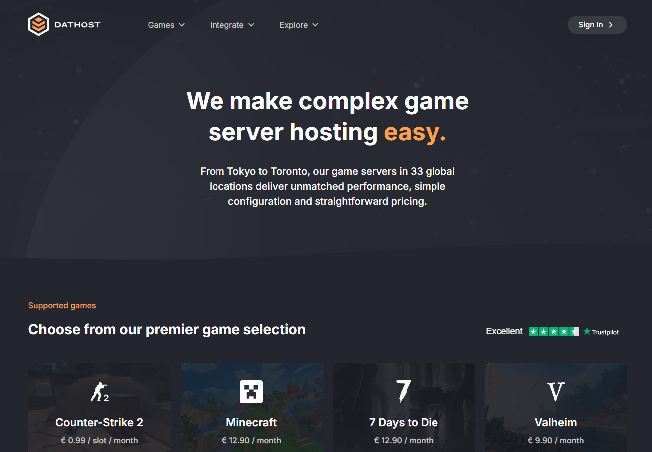Click the Trustpilot green star rating
Viewport: 652px width, 452px height.
pyautogui.click(x=554, y=331)
